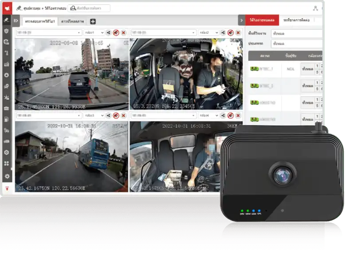Screen dimensions: 346x253
Task: Click camera 5 button in the NEIL row
Action: click(317, 72)
